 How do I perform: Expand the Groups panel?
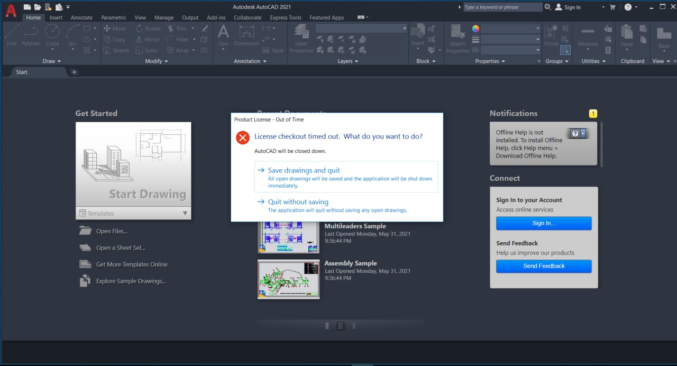click(x=557, y=61)
